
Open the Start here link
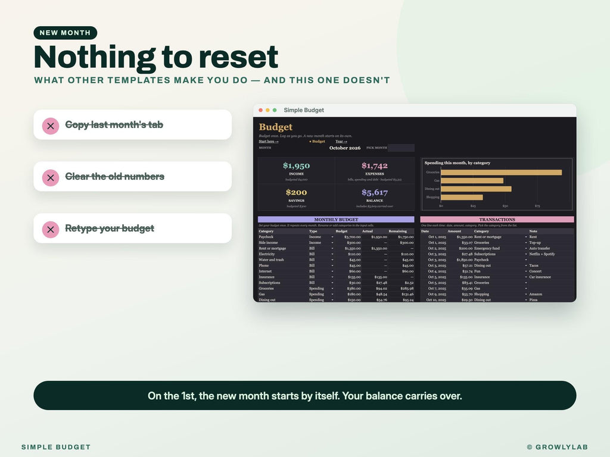point(269,142)
